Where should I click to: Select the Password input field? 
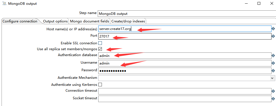pyautogui.click(x=185, y=71)
